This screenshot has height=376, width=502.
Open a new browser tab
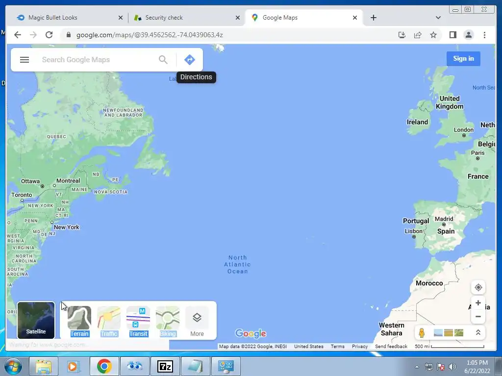coord(373,18)
